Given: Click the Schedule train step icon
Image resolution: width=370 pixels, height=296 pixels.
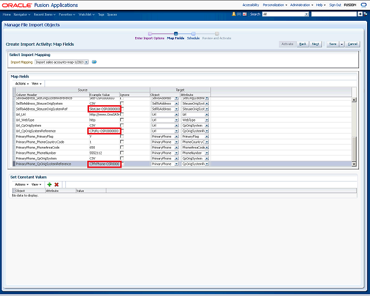Looking at the screenshot, I should (193, 34).
